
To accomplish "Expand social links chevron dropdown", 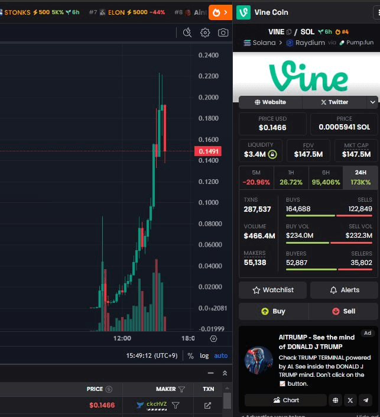I will point(372,102).
